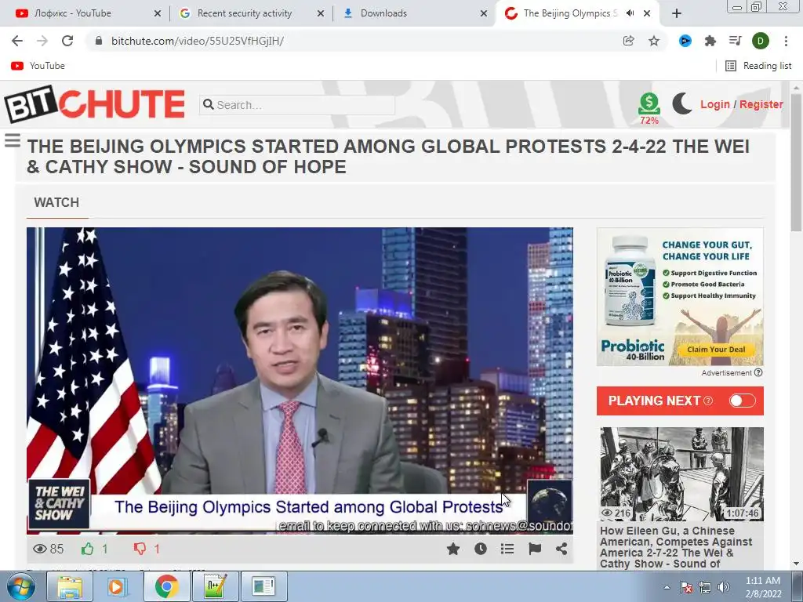Share the video with share icon

(561, 549)
